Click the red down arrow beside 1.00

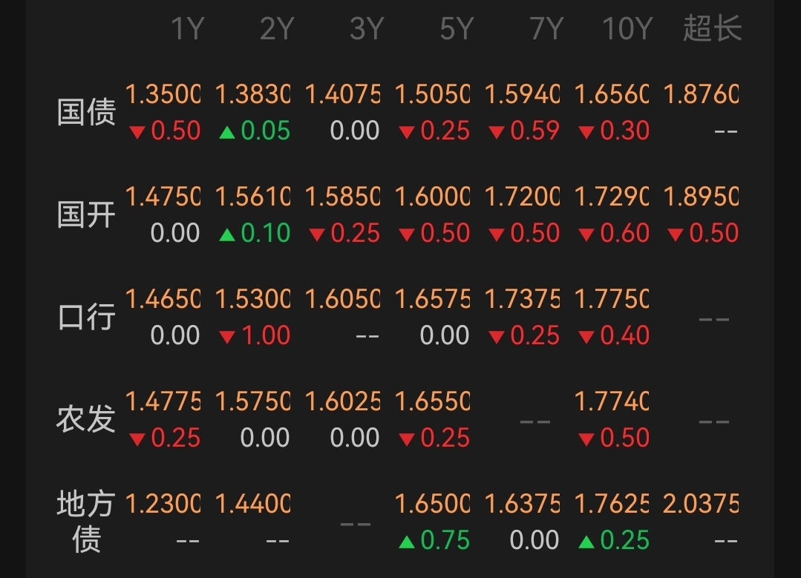tap(227, 337)
